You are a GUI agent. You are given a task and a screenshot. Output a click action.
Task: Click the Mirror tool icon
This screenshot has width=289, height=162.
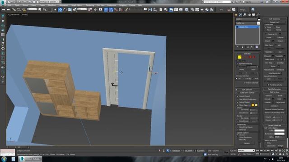click(150, 9)
